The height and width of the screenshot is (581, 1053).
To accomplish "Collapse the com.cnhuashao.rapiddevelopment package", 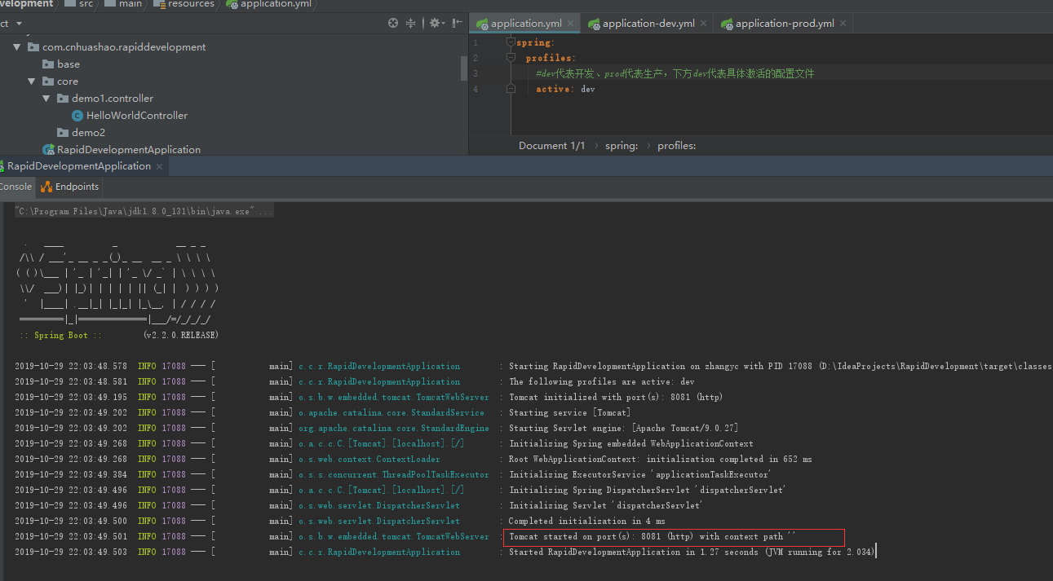I will click(16, 47).
